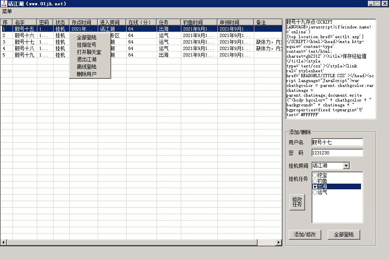This screenshot has height=260, width=389.
Task: Minimize the 话江湖 window
Action: 371,4
